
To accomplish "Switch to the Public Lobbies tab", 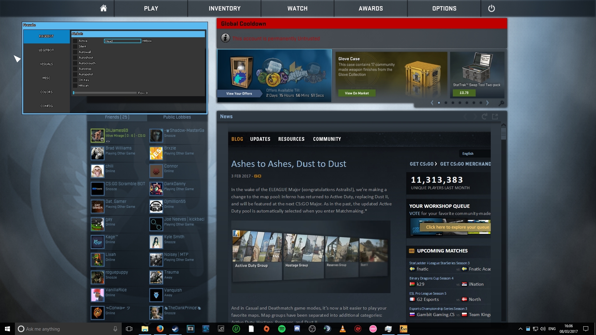I will point(177,117).
